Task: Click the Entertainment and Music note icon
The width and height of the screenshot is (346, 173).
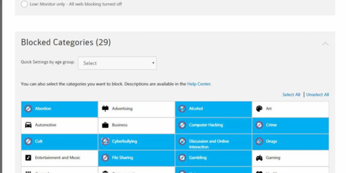Action: tap(28, 158)
